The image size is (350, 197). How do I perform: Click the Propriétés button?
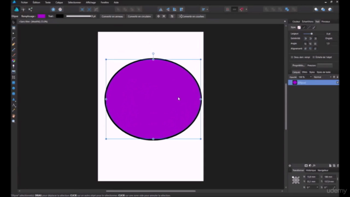coord(299,66)
